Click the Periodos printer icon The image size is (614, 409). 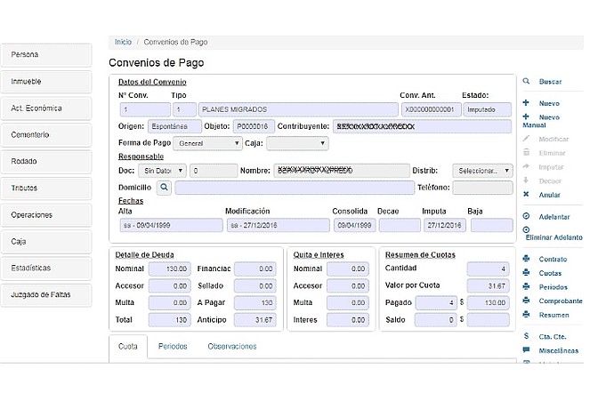click(x=526, y=286)
